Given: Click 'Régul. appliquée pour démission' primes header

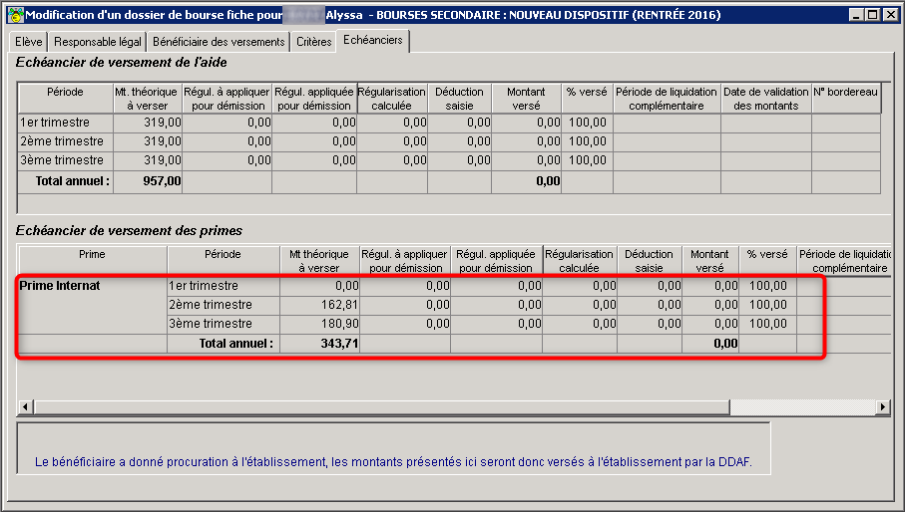Looking at the screenshot, I should coord(496,260).
